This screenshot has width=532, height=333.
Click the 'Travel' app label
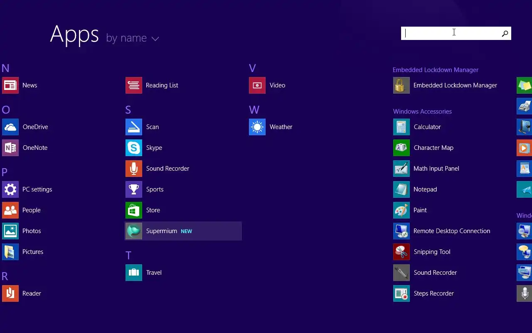point(154,273)
